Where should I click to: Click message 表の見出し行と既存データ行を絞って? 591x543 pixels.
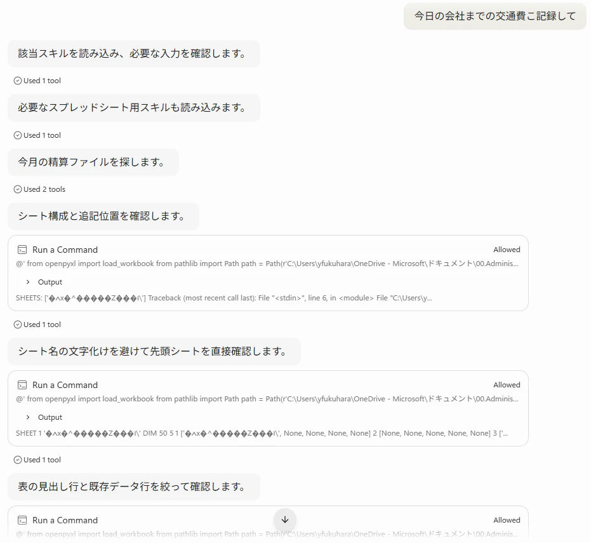[x=134, y=487]
